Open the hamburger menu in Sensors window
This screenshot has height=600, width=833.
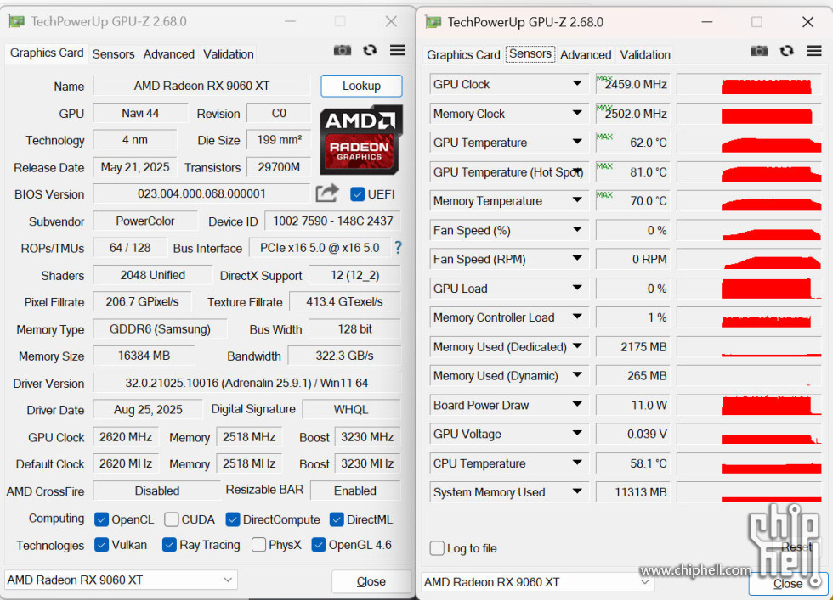[814, 52]
